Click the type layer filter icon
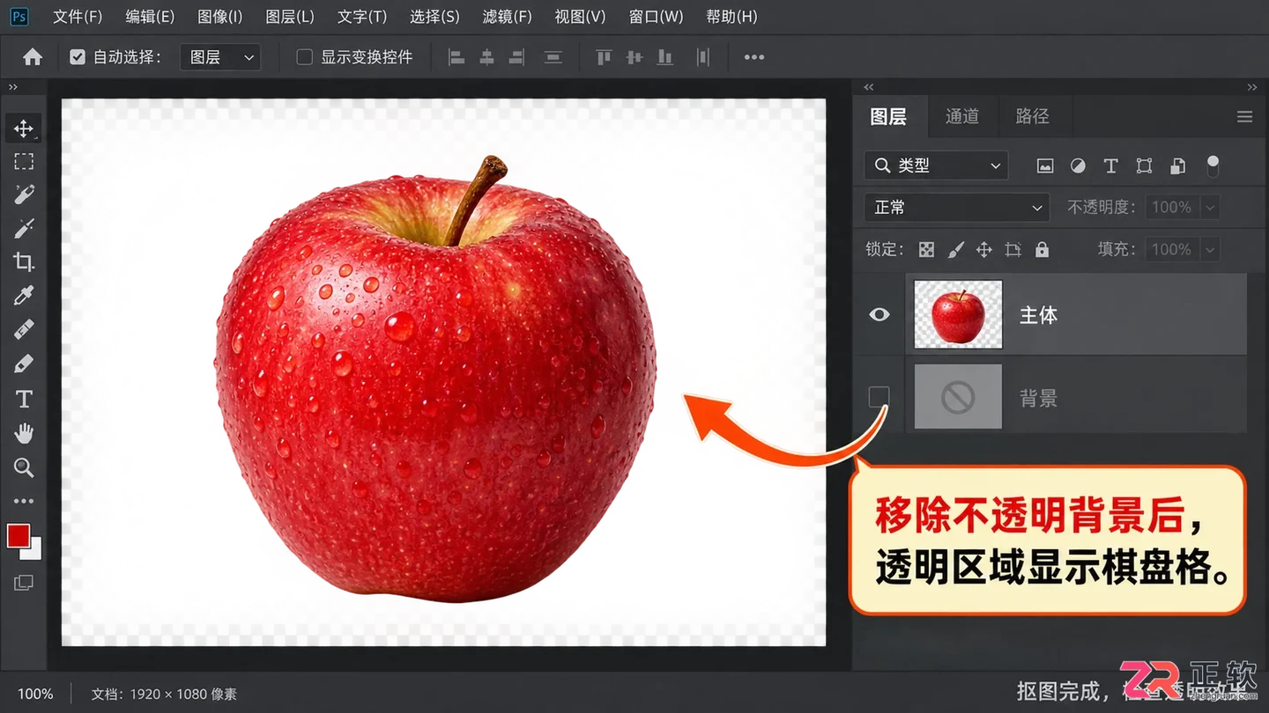 [1110, 165]
